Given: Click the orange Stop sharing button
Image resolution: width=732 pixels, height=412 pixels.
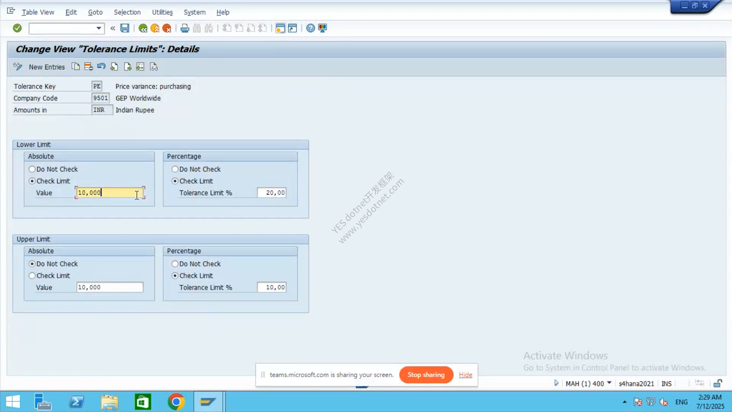Looking at the screenshot, I should tap(426, 375).
